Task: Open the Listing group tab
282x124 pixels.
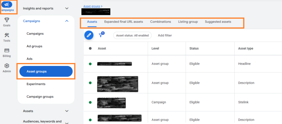Action: pyautogui.click(x=188, y=22)
